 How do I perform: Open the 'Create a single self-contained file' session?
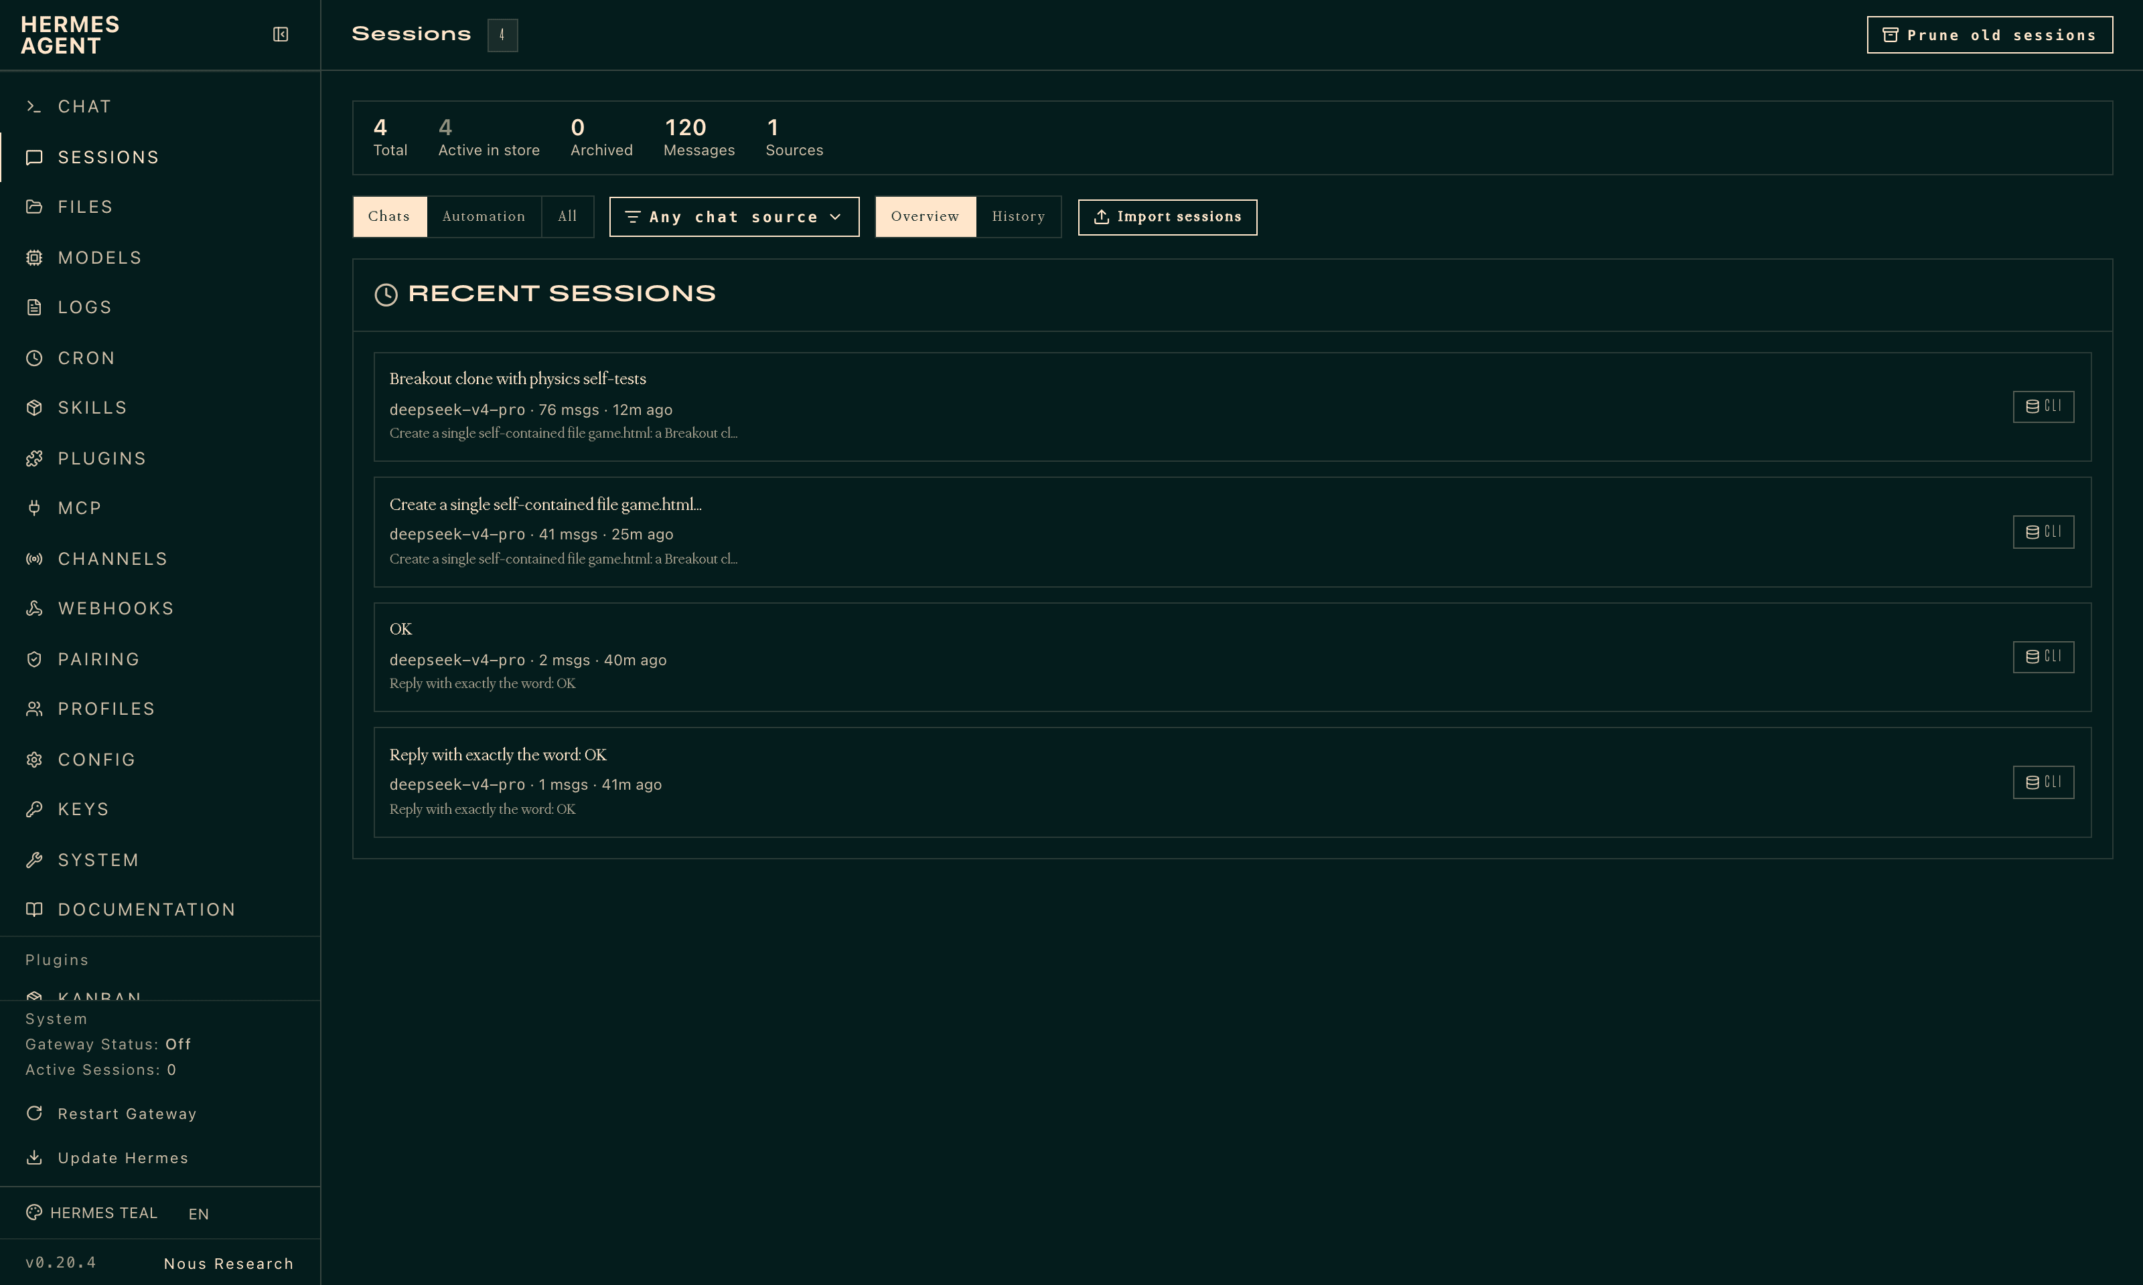pyautogui.click(x=1232, y=531)
